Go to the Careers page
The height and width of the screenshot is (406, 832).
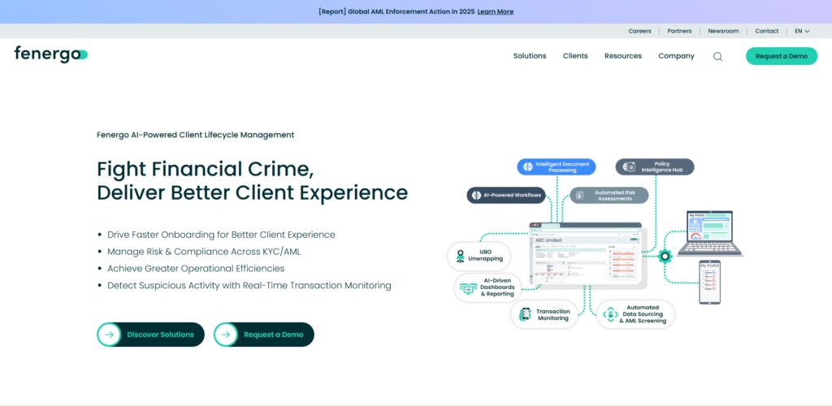coord(639,32)
